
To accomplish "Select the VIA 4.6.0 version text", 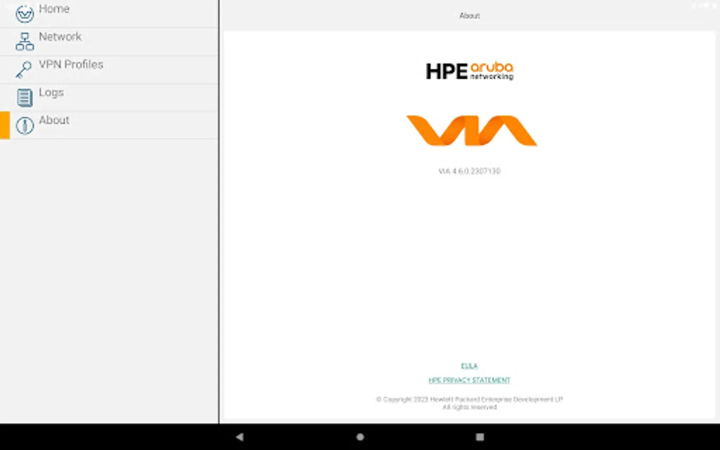I will coord(469,171).
